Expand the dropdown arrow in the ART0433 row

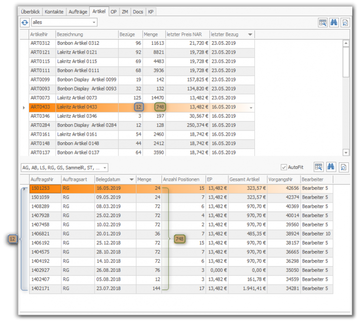251,107
